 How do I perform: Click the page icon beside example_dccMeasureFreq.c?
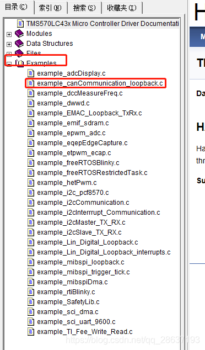31,93
